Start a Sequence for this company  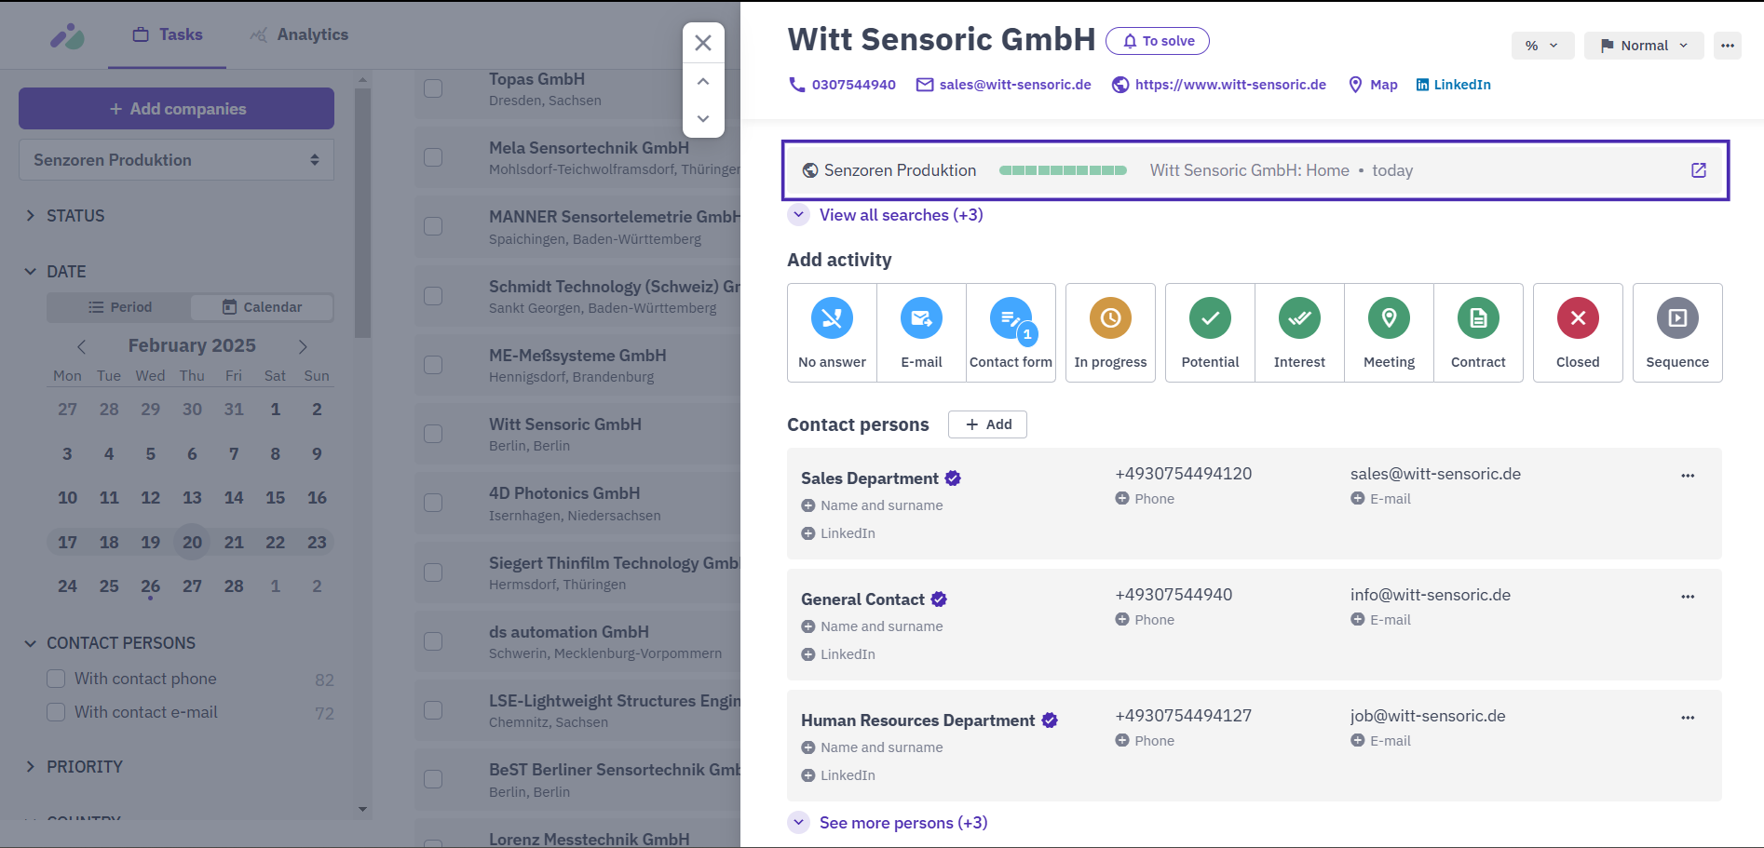click(x=1677, y=332)
